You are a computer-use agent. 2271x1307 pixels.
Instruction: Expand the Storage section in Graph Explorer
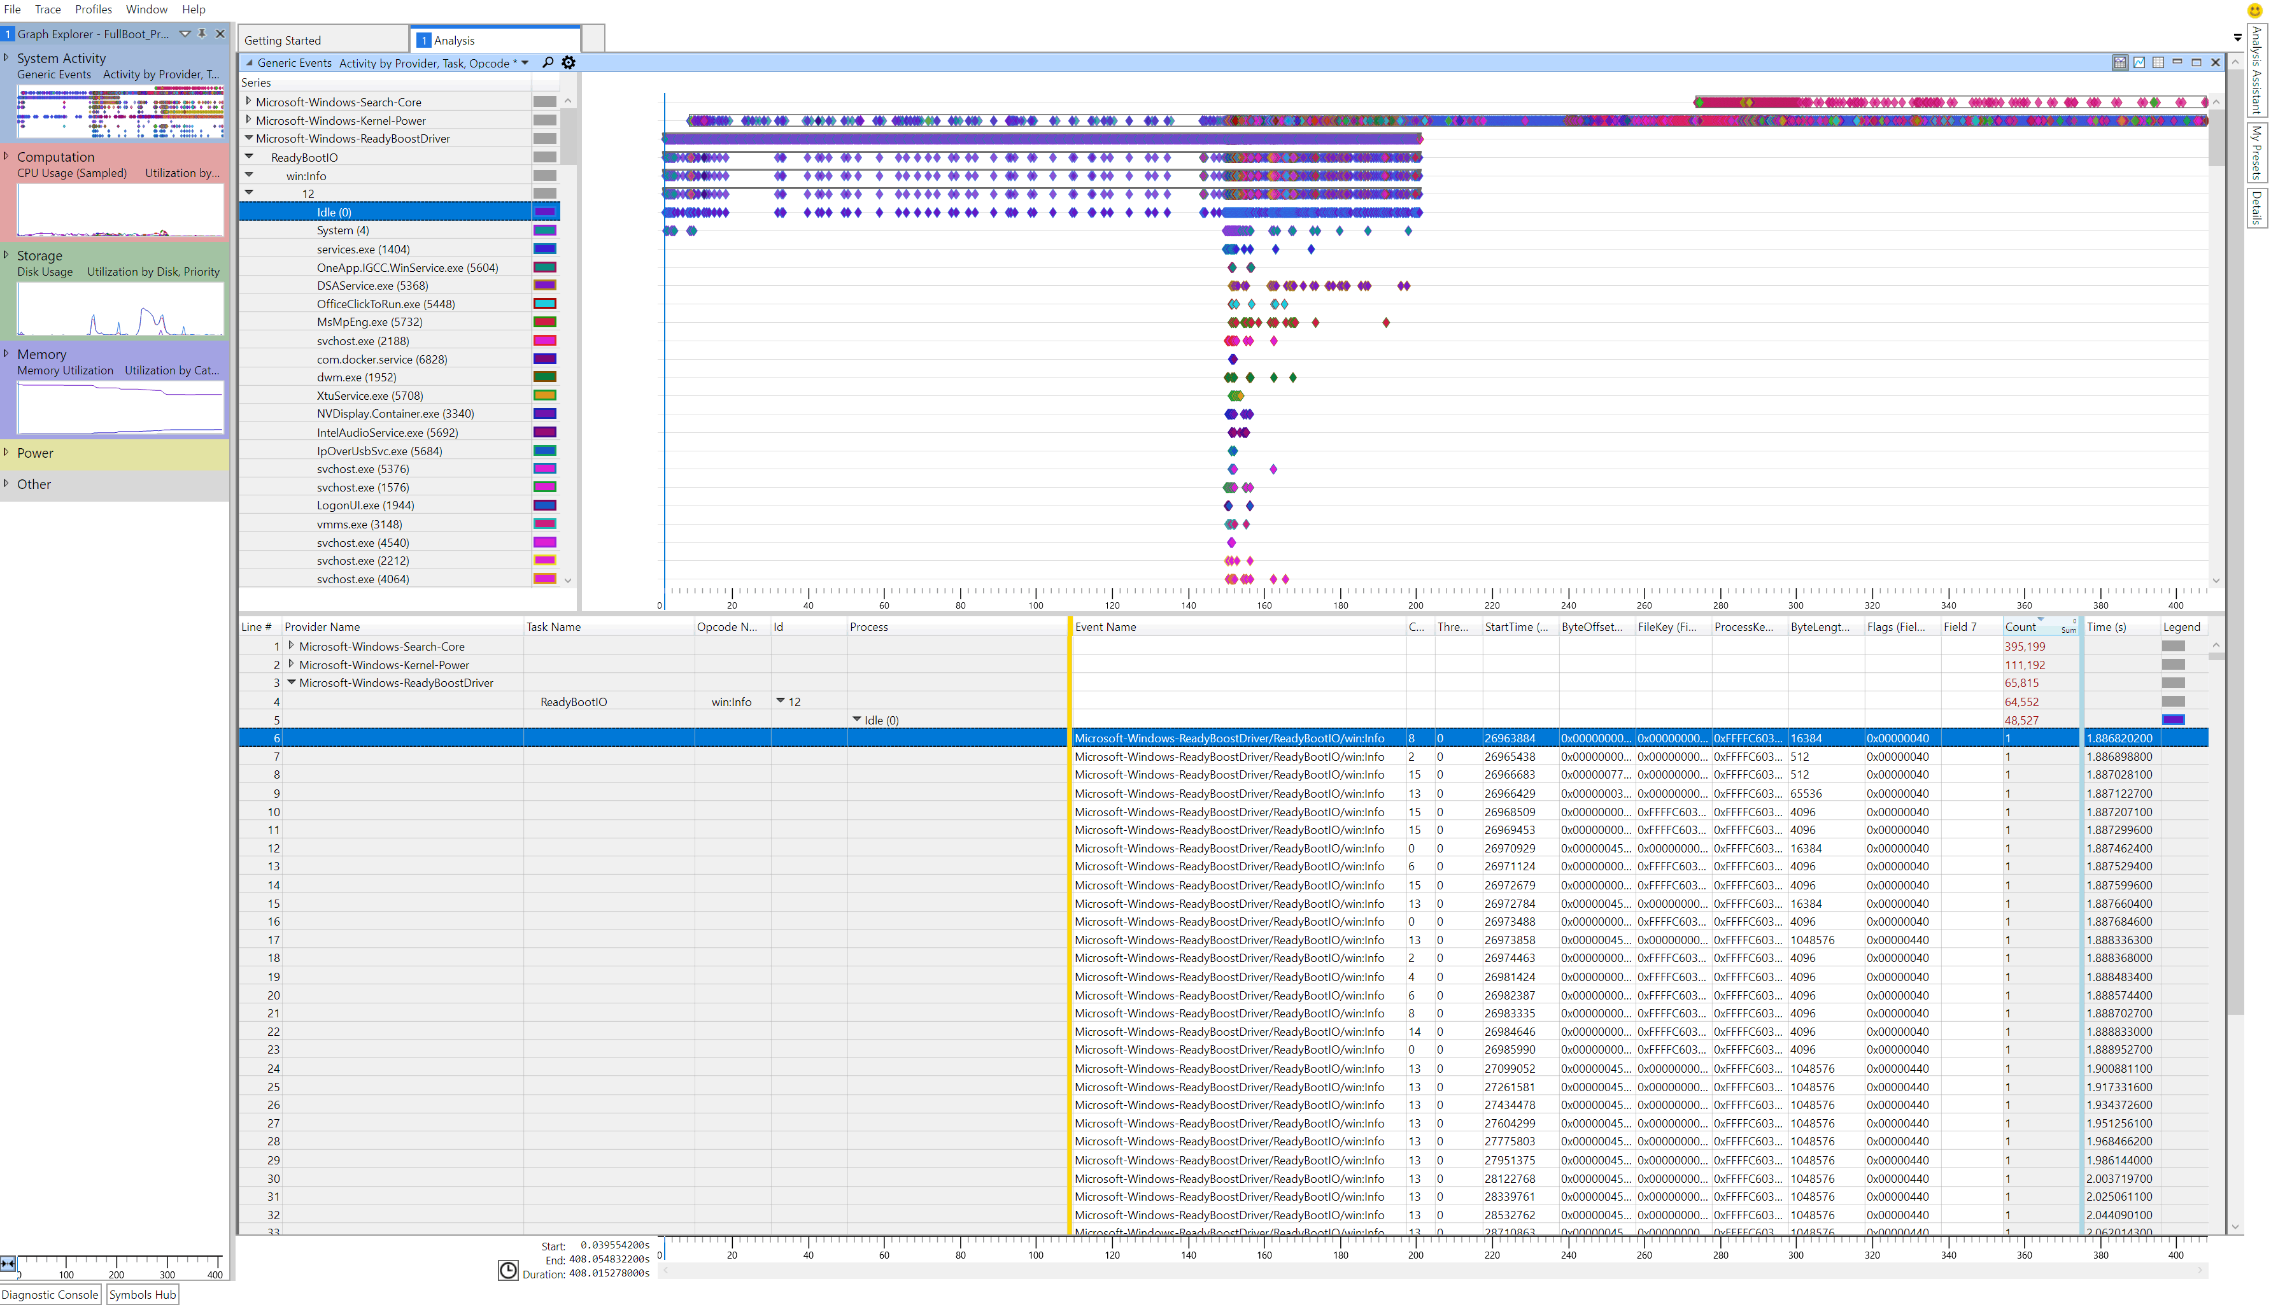6,255
